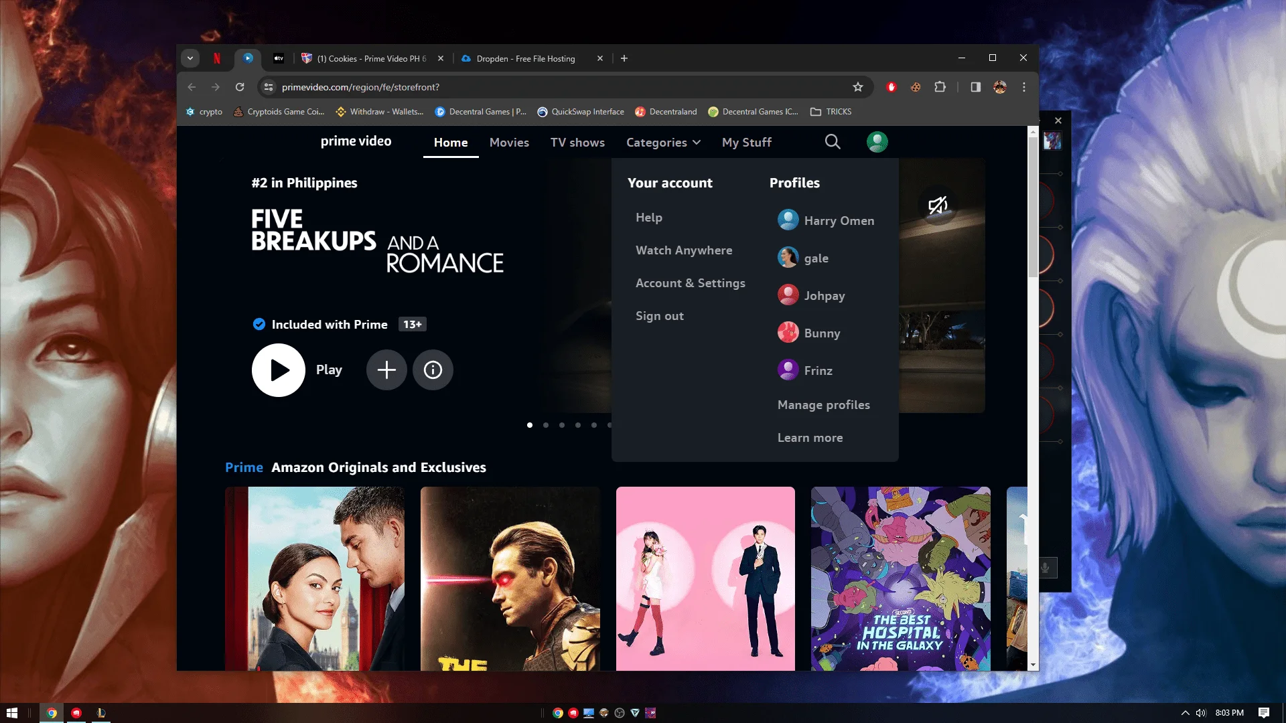
Task: Go back to the previous page
Action: [192, 87]
